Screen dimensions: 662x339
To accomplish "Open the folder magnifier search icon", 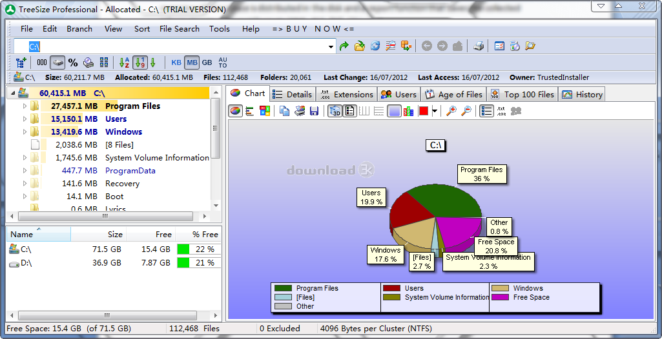I will pyautogui.click(x=530, y=46).
